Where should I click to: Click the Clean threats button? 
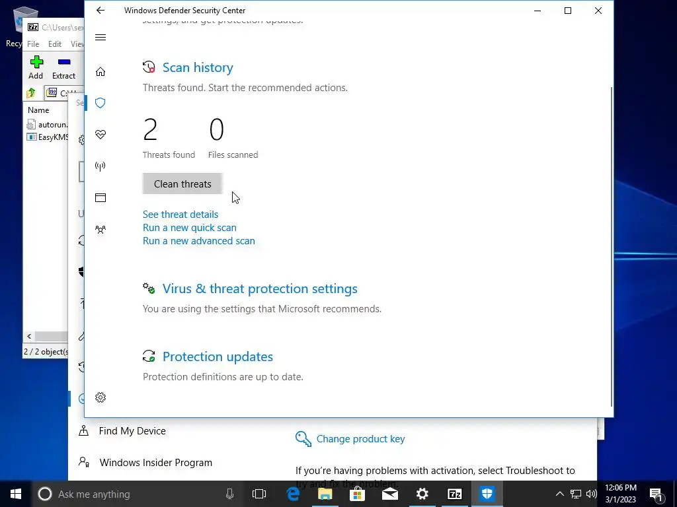pos(182,184)
